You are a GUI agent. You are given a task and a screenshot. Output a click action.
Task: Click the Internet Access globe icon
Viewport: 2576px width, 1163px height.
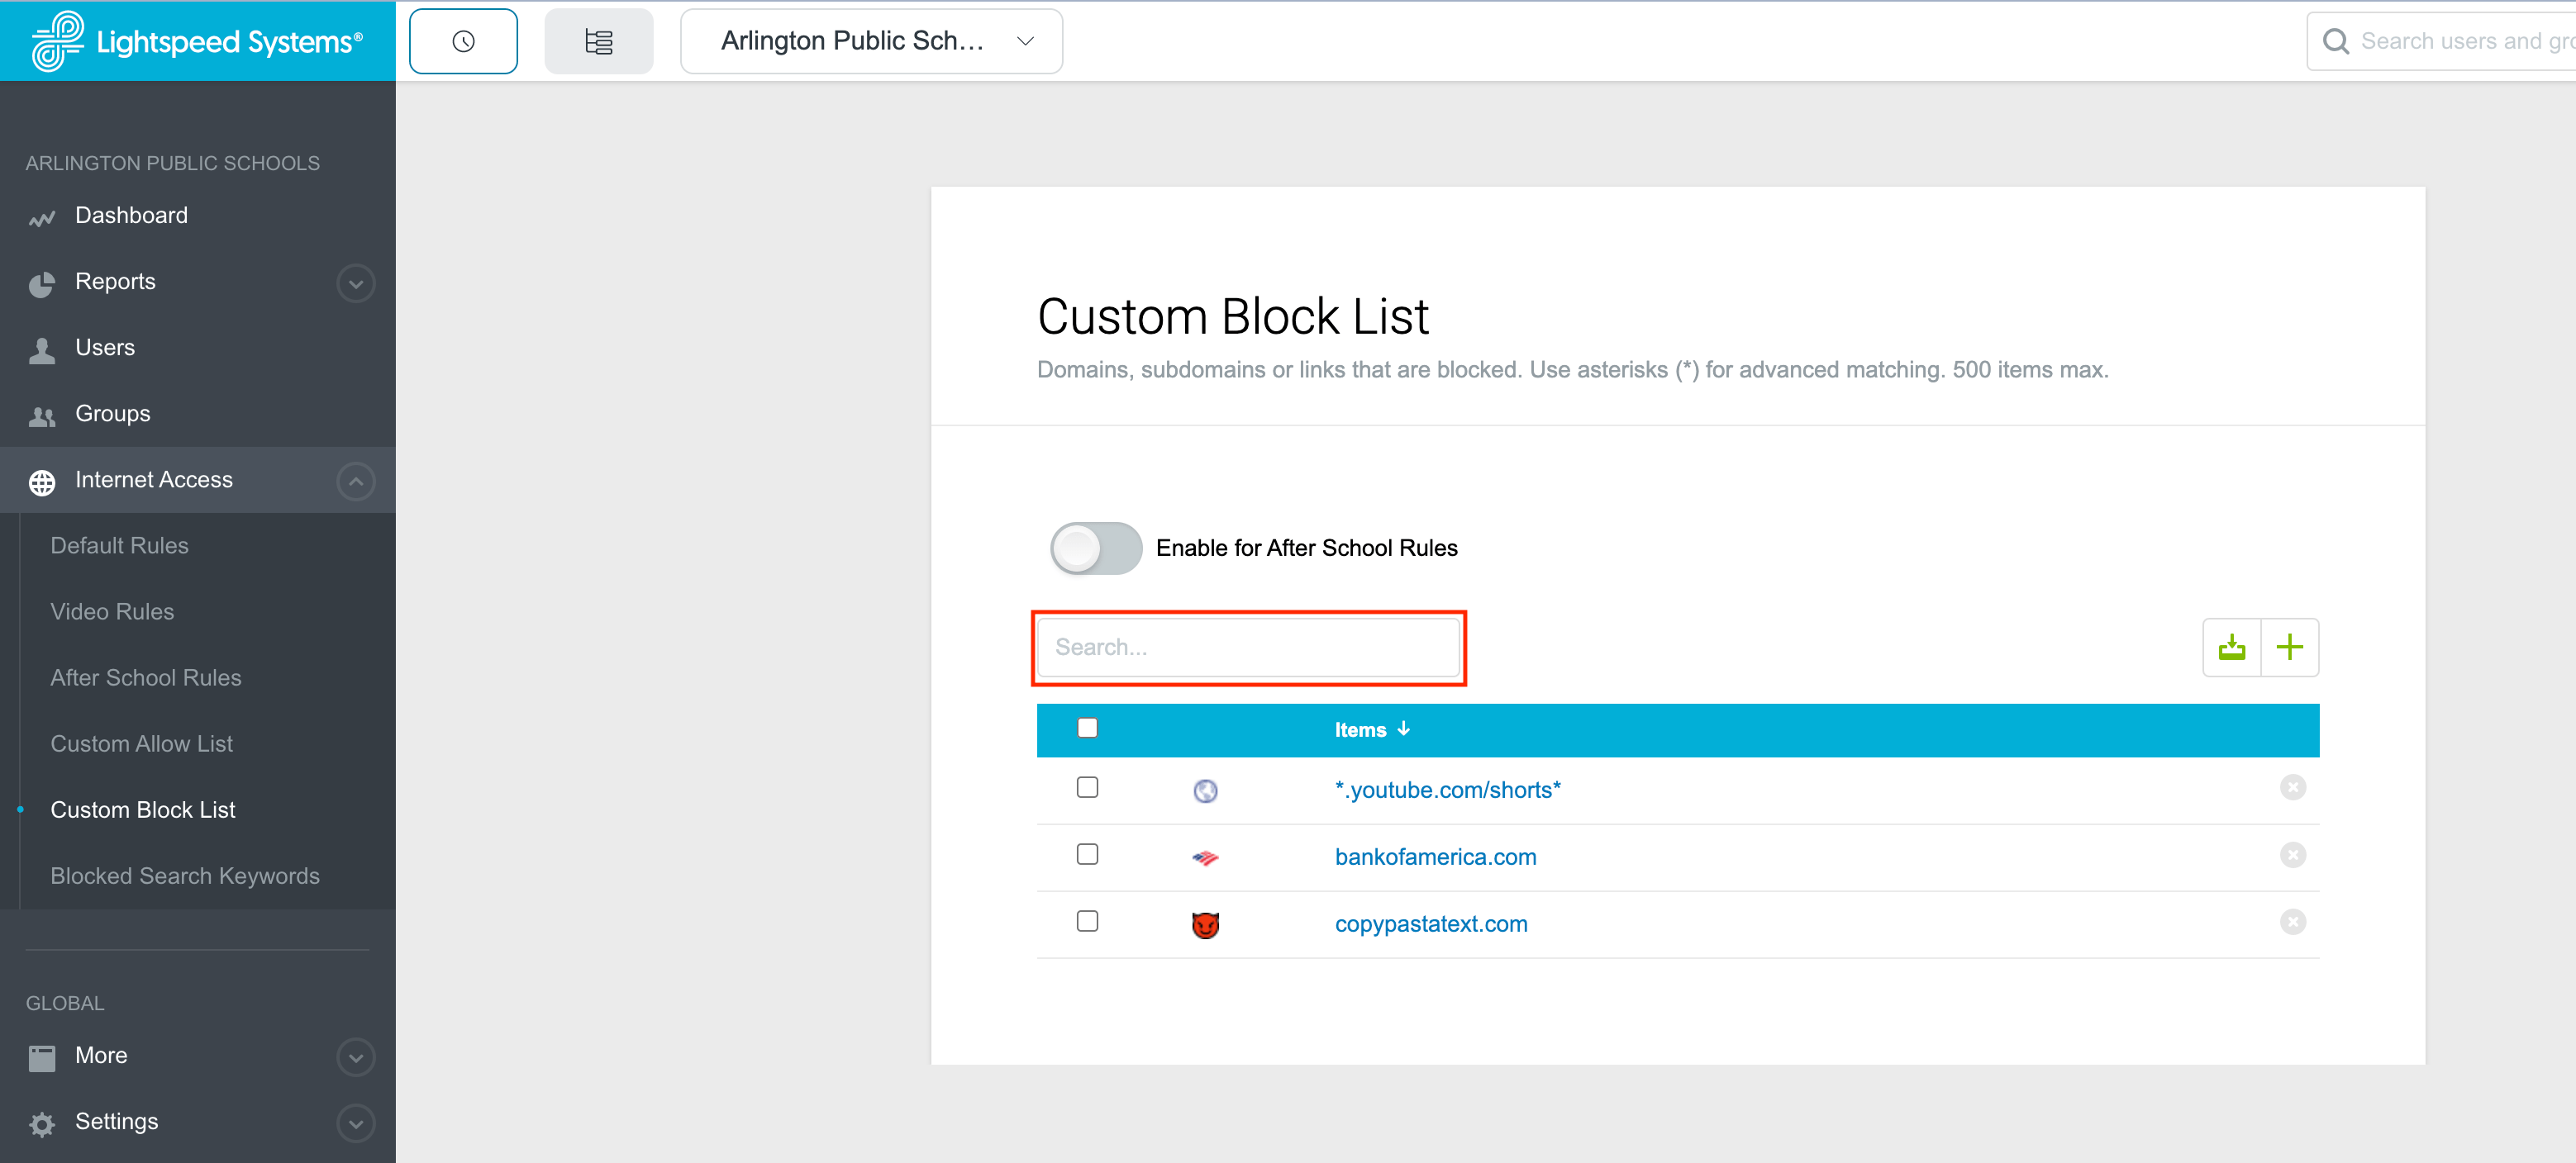(x=42, y=482)
